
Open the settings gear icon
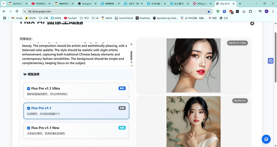pos(252,23)
